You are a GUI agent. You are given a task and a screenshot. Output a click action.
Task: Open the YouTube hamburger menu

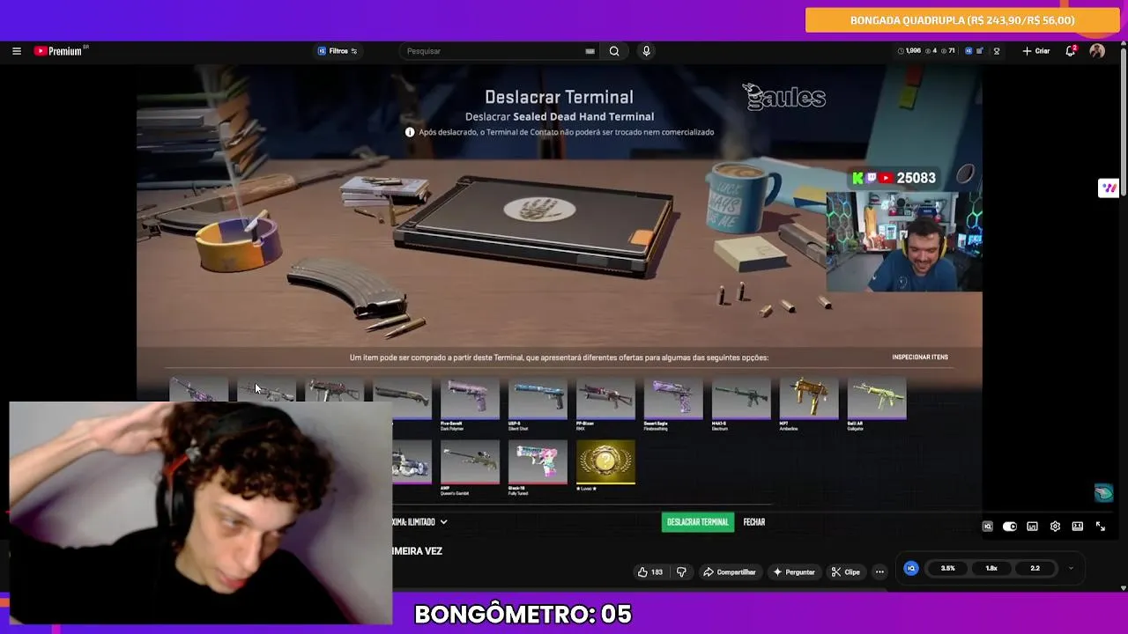point(16,51)
